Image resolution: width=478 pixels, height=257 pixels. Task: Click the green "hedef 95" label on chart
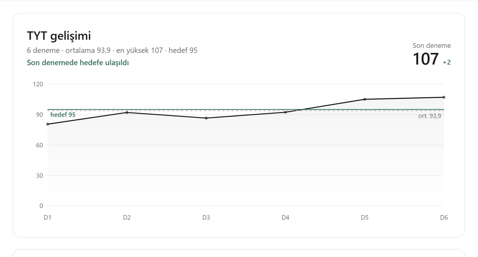point(63,115)
